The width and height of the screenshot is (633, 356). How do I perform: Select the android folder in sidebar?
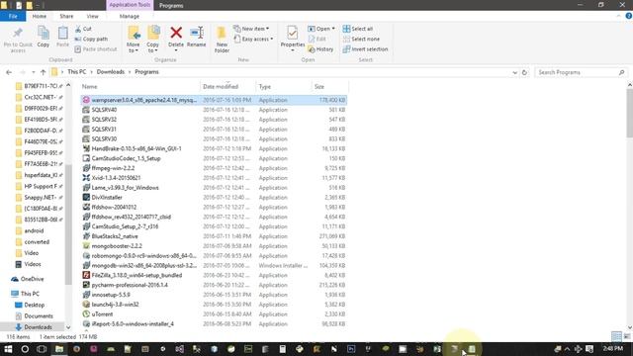click(34, 230)
